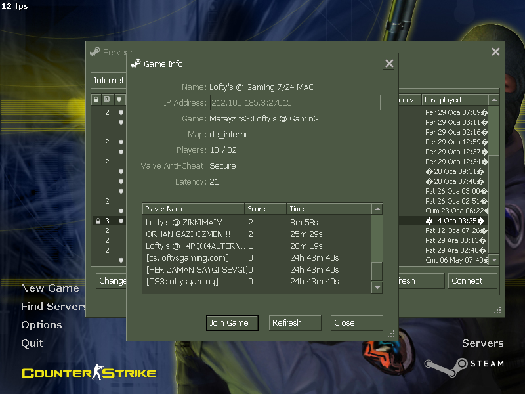The height and width of the screenshot is (394, 525).
Task: Select server row Per 29 Oca 12:59
Action: [x=456, y=142]
